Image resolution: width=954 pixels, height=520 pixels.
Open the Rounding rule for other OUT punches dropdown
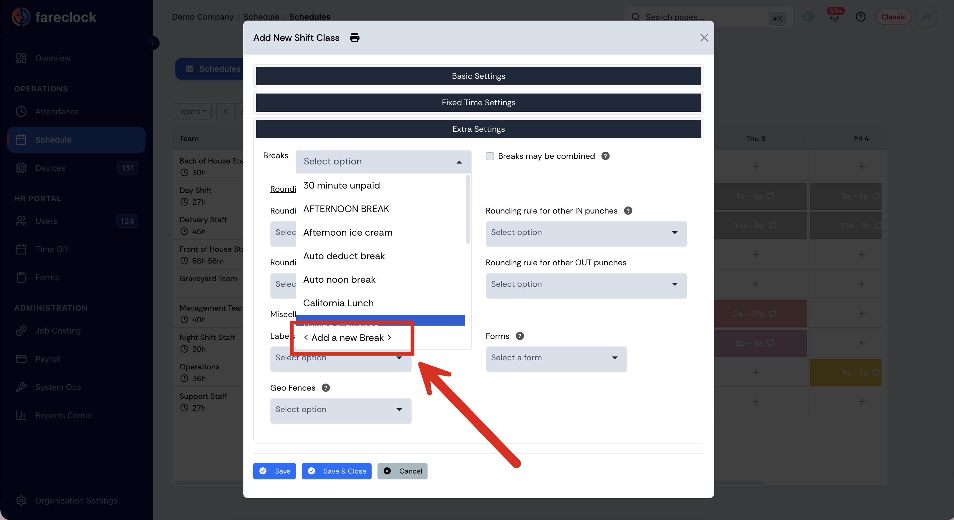[x=586, y=284]
